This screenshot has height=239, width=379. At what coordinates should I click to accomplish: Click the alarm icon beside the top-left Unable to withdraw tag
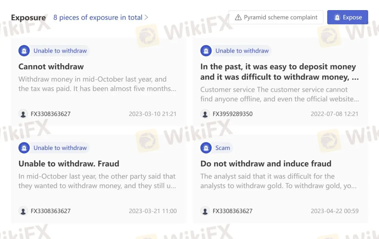tap(24, 51)
